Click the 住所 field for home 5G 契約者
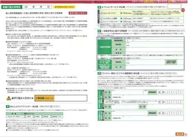 [155, 67]
